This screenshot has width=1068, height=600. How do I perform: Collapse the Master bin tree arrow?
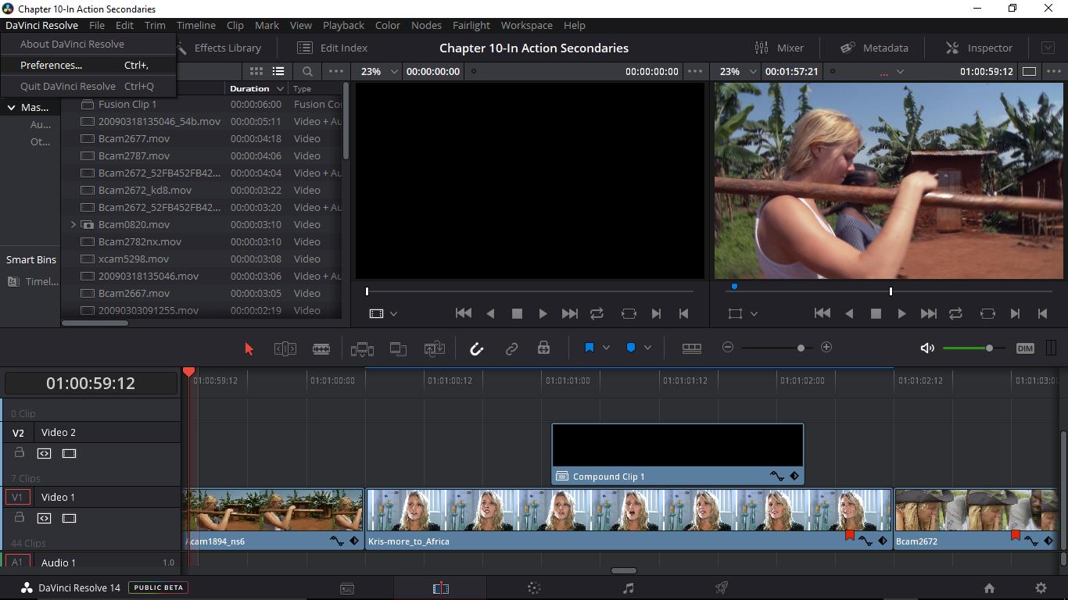[11, 107]
